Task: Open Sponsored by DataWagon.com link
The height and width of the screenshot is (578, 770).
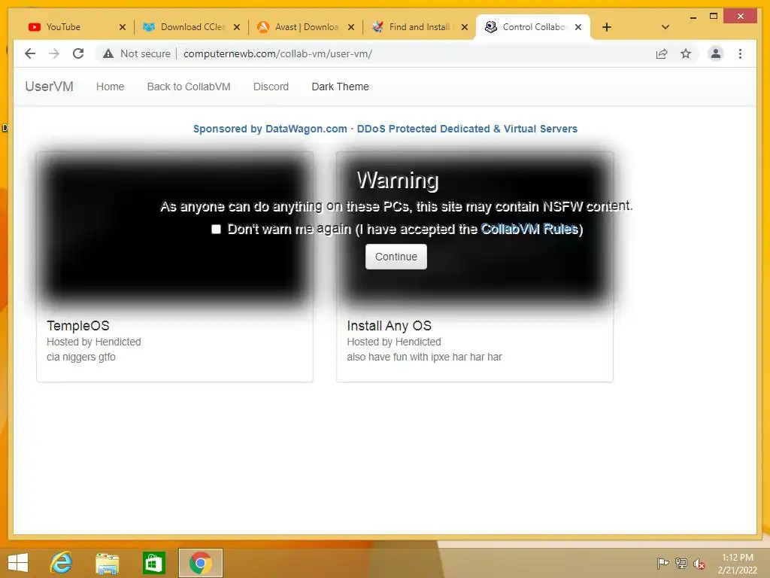Action: coord(385,129)
